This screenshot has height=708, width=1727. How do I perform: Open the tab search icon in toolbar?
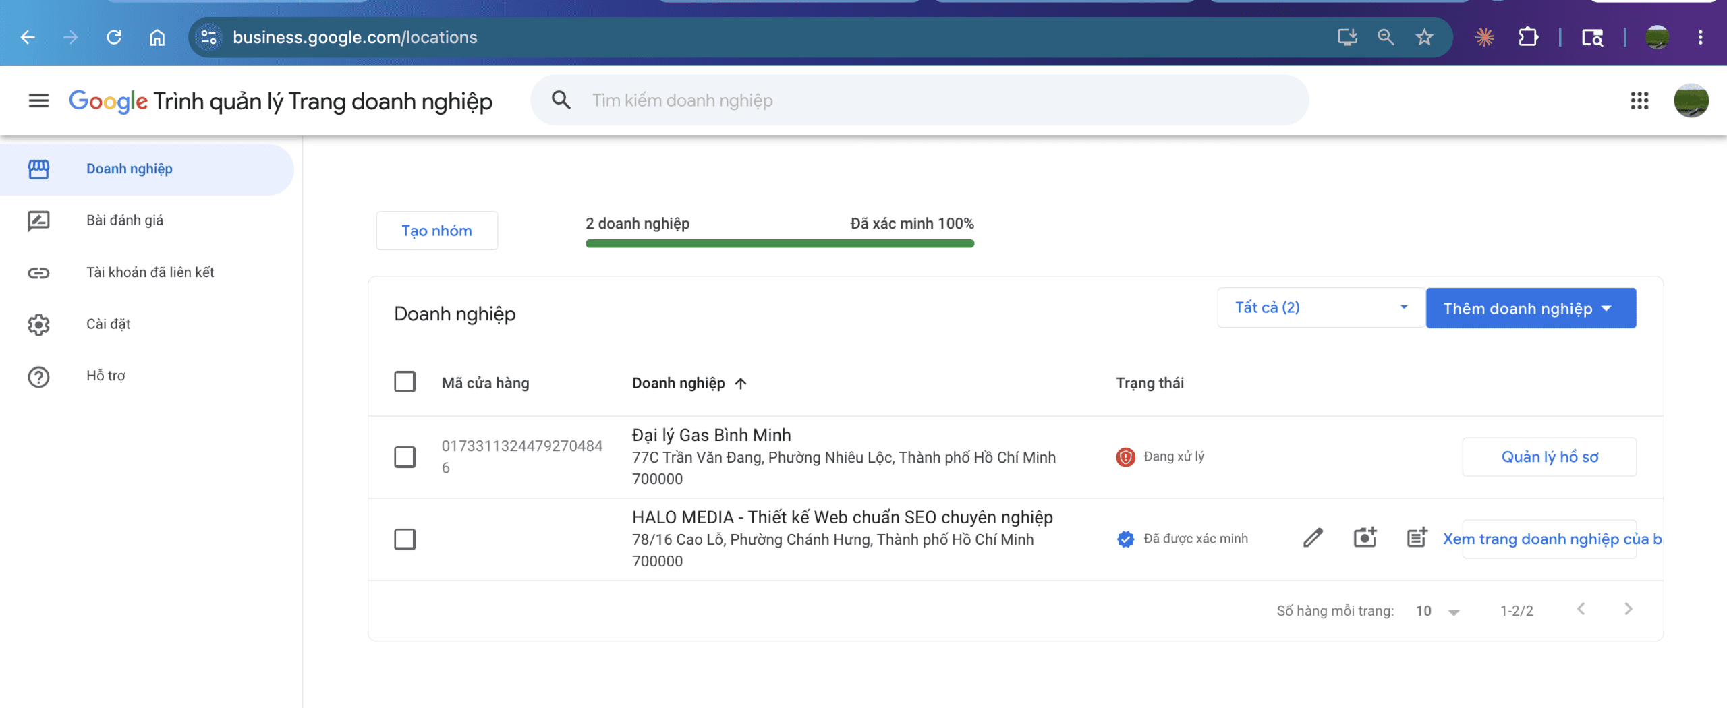click(x=1592, y=37)
